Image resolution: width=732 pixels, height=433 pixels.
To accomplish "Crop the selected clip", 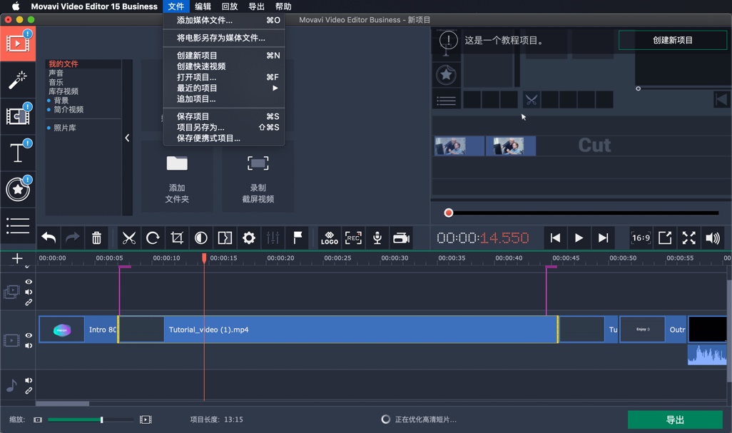I will coord(177,238).
